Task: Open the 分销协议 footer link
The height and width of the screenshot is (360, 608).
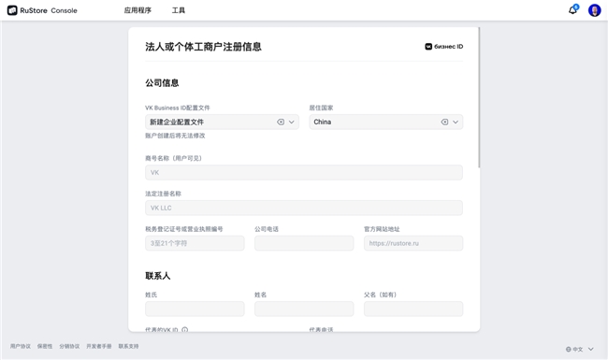Action: pyautogui.click(x=69, y=346)
